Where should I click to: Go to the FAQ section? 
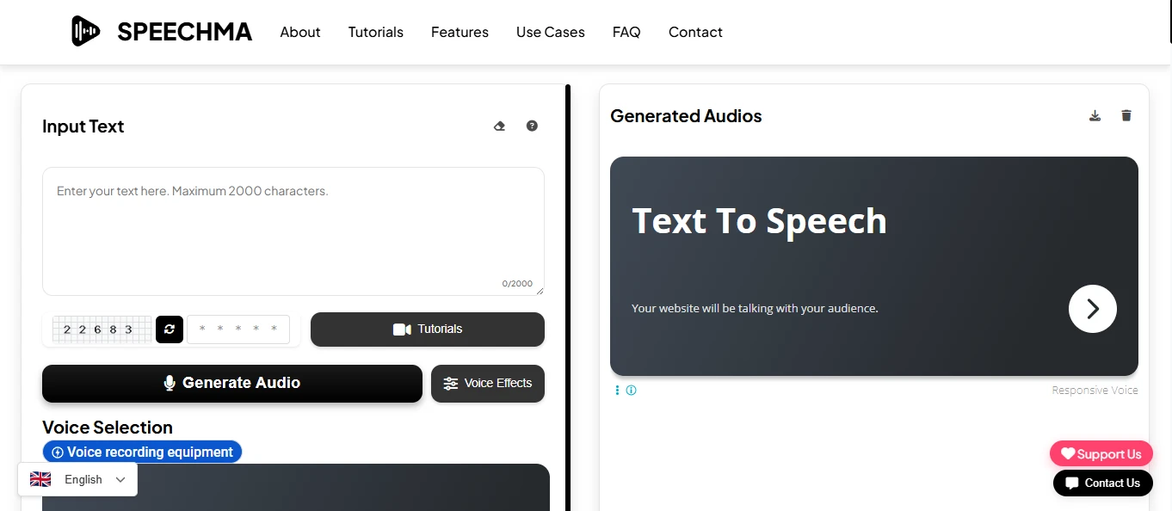pos(626,32)
